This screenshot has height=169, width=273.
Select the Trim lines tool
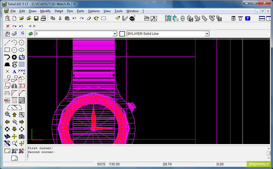(x=7, y=100)
